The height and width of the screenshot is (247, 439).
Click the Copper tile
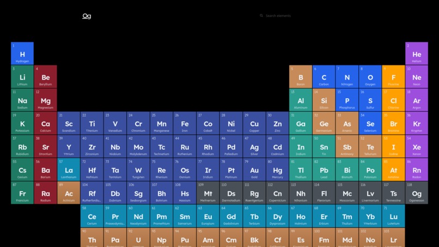click(x=254, y=123)
